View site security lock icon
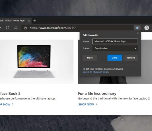 26,28
